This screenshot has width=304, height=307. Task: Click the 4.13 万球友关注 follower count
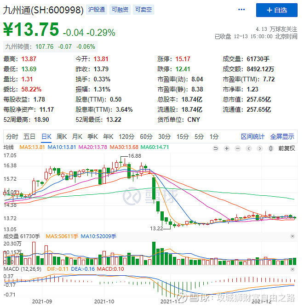pyautogui.click(x=276, y=29)
